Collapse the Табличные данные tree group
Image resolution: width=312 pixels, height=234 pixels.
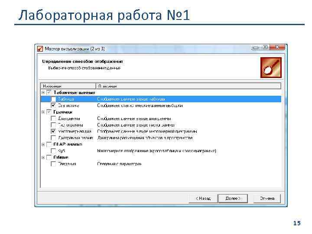pos(43,93)
